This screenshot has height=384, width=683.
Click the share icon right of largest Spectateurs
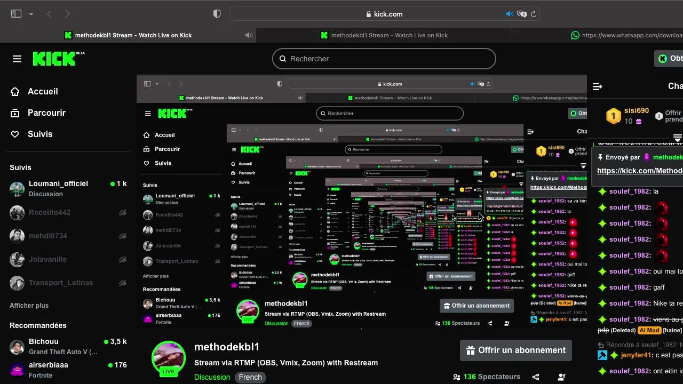pyautogui.click(x=536, y=377)
